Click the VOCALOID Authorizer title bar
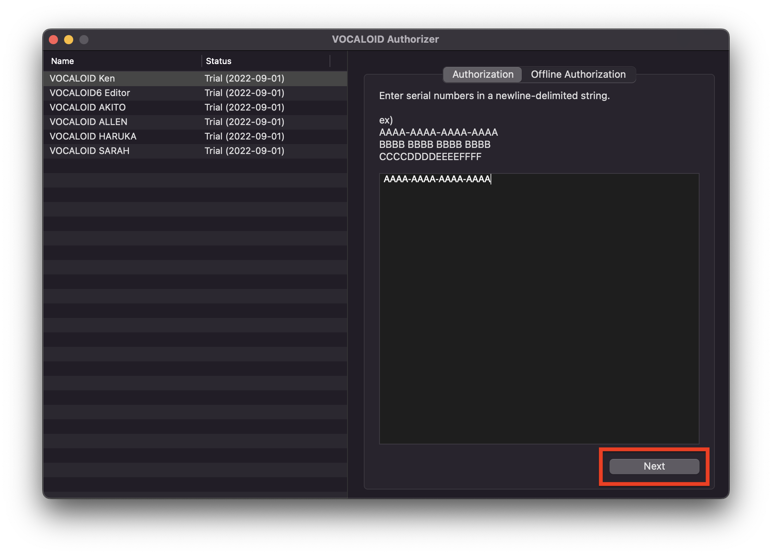Screen dimensions: 772x555 (x=385, y=39)
